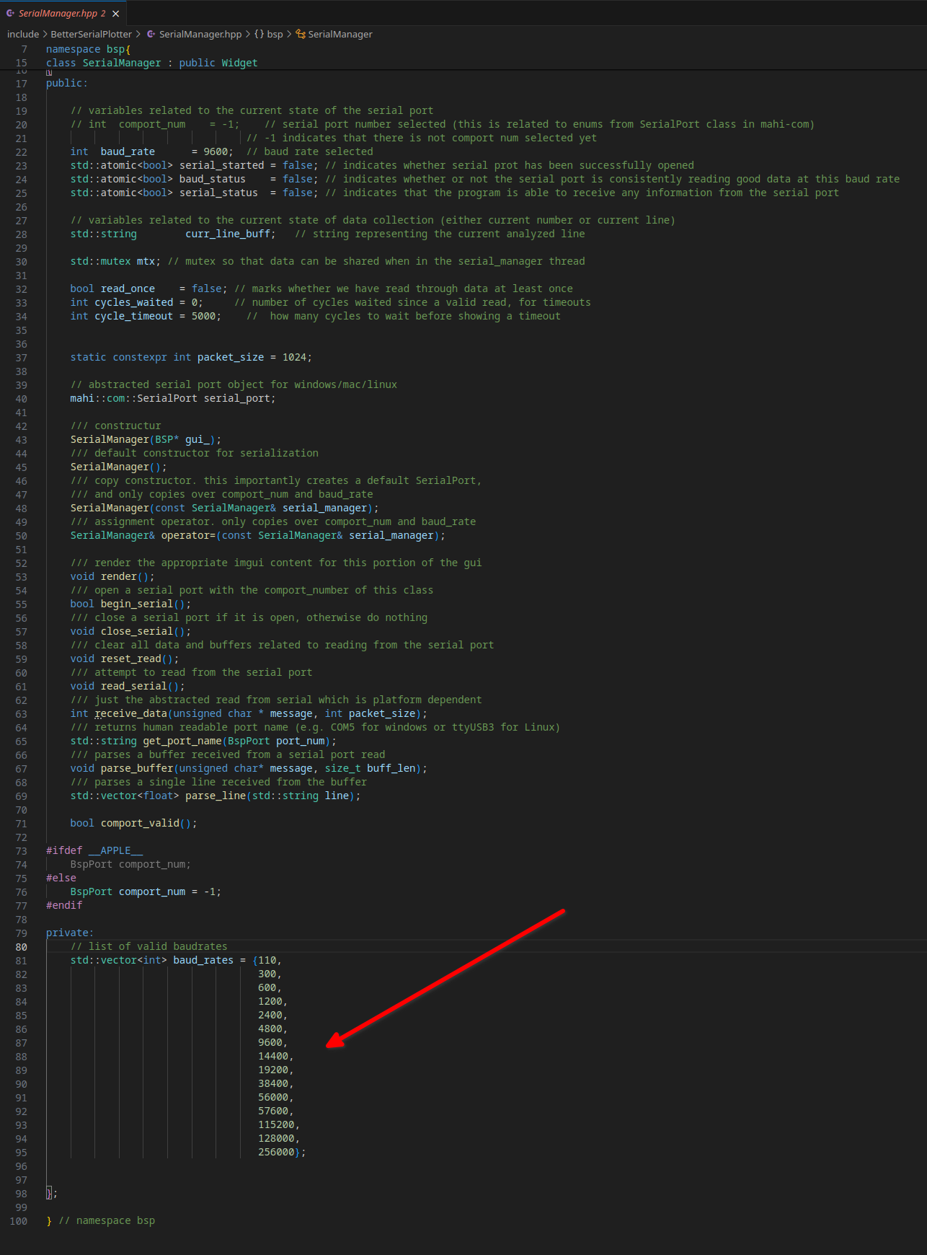
Task: Click the 'curr_line_buff' string variable
Action: coord(228,234)
